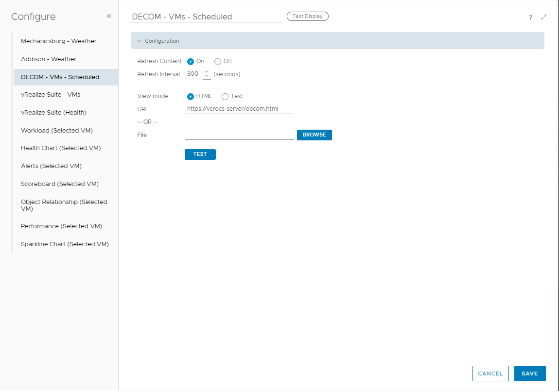Select Sparkline Chart (Selected VM) item
The image size is (559, 391).
click(x=65, y=244)
